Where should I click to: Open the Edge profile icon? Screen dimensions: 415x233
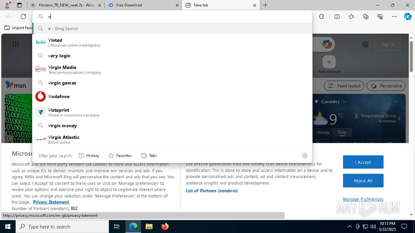tap(7, 5)
